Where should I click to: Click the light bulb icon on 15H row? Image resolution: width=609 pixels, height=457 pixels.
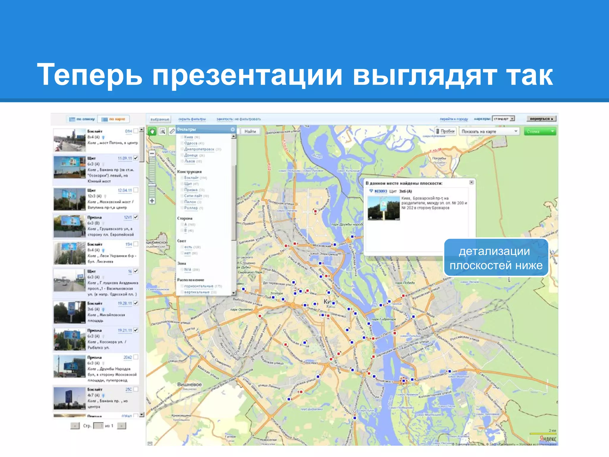pos(103,251)
